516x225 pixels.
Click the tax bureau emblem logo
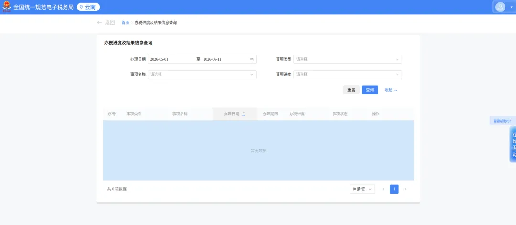(7, 7)
